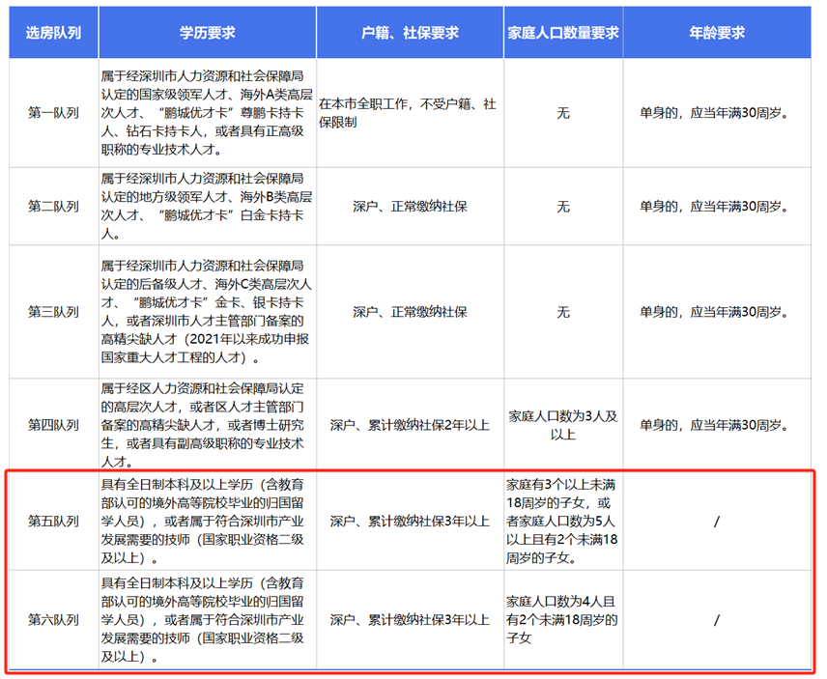Click the 选房队列 column header
The width and height of the screenshot is (827, 679).
coord(53,33)
